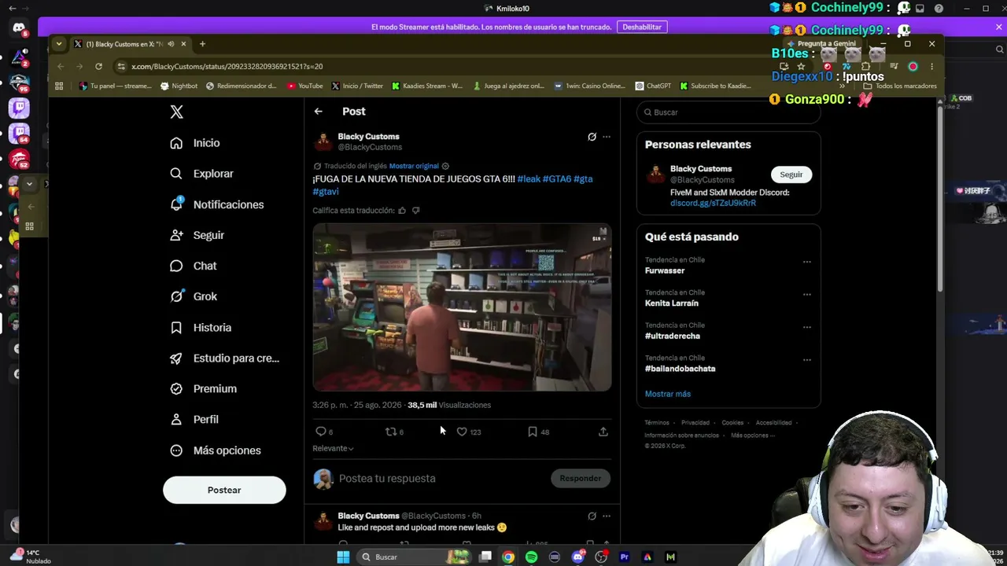Click the X logo in the sidebar
1007x566 pixels.
coord(177,112)
